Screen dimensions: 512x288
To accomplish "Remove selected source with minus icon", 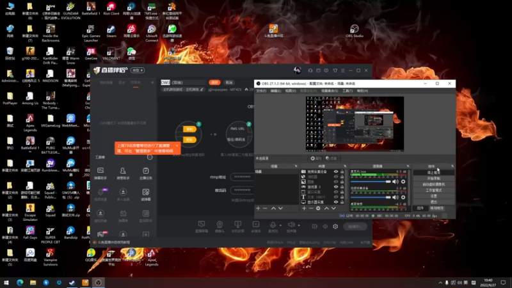I will coord(311,209).
